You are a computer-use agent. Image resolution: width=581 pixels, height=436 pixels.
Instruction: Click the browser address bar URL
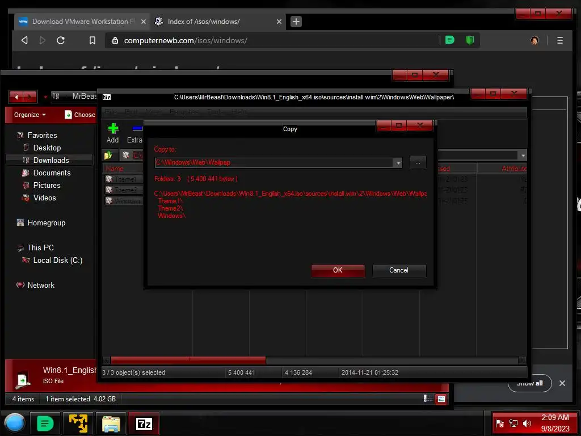[x=186, y=41]
